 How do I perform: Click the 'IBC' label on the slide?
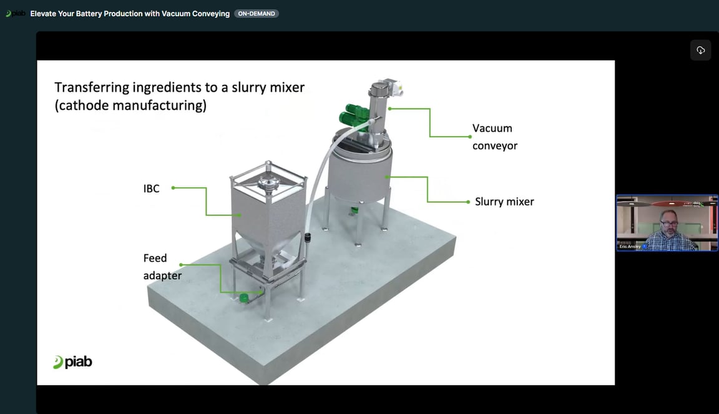tap(152, 189)
